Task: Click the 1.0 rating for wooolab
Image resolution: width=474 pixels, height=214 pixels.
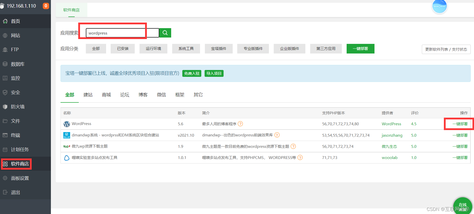Action: pos(414,158)
